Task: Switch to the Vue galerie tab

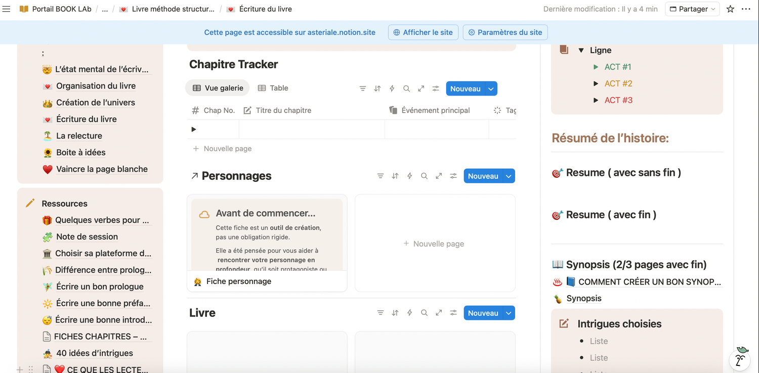Action: pyautogui.click(x=218, y=88)
